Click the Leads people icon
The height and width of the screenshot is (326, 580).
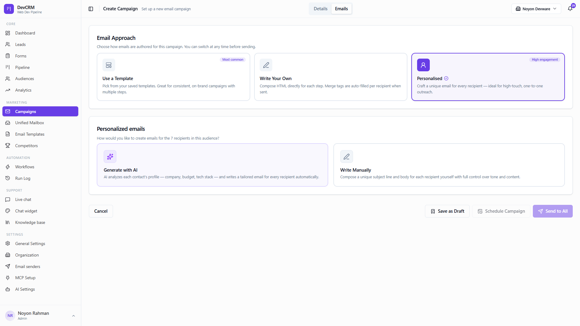pyautogui.click(x=8, y=44)
